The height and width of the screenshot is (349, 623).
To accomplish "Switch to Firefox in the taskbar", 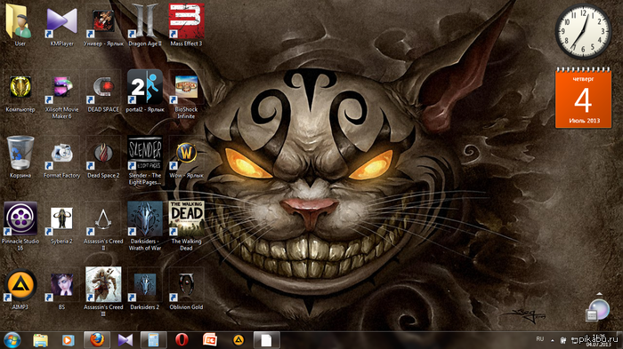I will 97,340.
